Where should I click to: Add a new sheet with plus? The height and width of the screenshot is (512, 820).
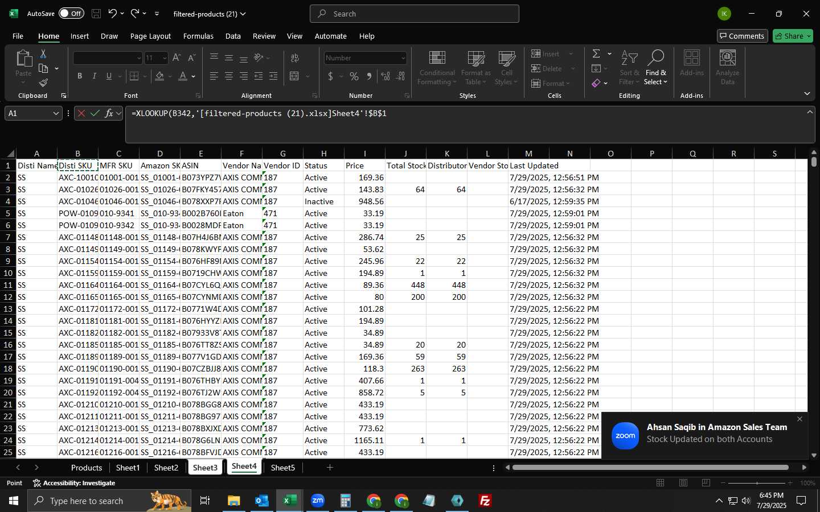pos(330,468)
